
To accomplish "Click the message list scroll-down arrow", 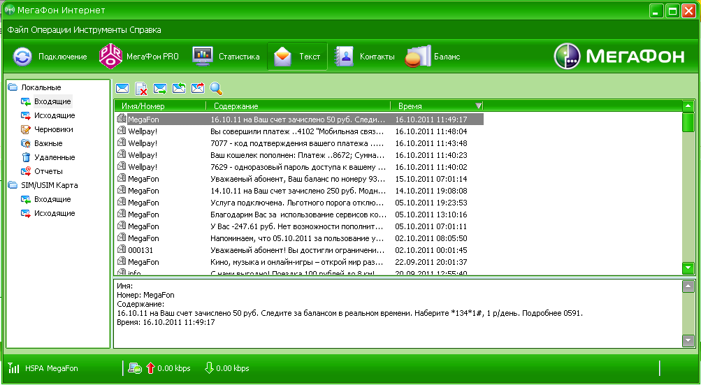I will point(688,268).
